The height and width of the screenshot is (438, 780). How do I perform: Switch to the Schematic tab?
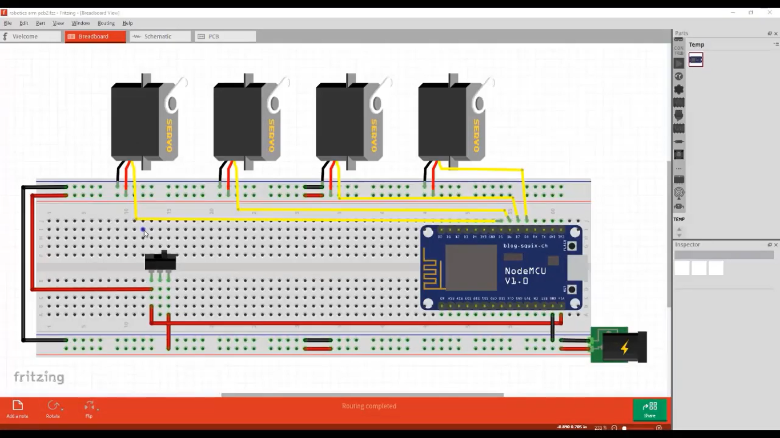point(158,36)
